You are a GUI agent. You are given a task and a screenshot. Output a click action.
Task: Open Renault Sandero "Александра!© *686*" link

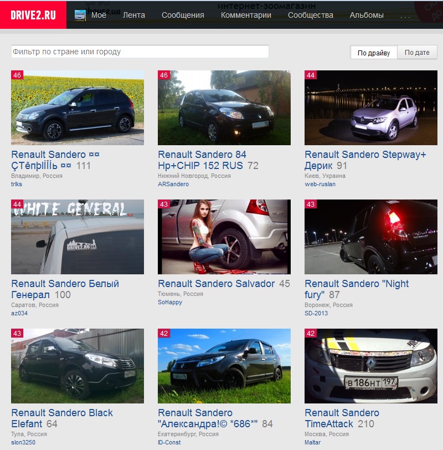point(208,418)
